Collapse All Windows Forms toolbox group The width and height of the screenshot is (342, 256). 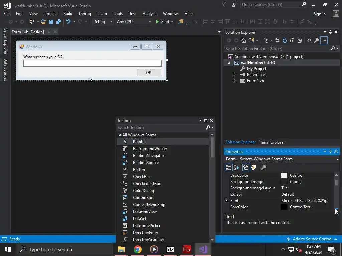click(119, 135)
